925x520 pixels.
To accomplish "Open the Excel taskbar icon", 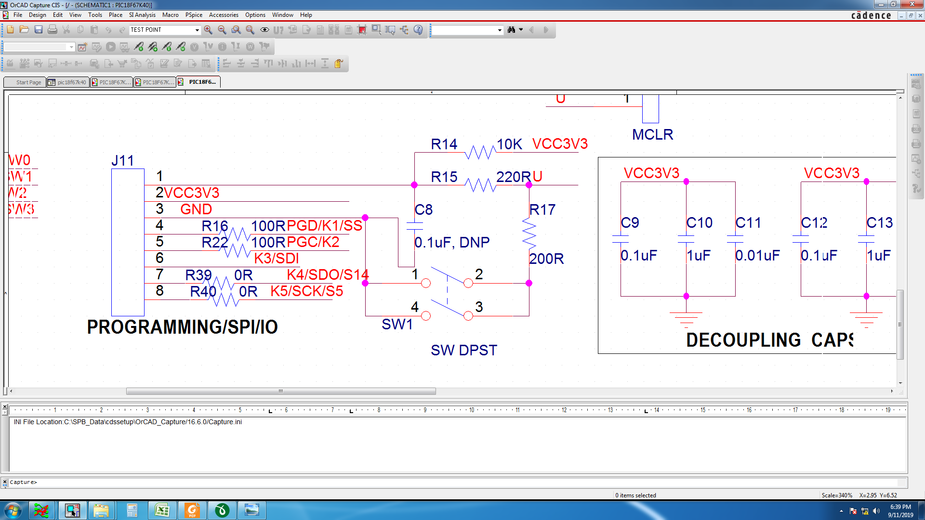I will pyautogui.click(x=162, y=510).
